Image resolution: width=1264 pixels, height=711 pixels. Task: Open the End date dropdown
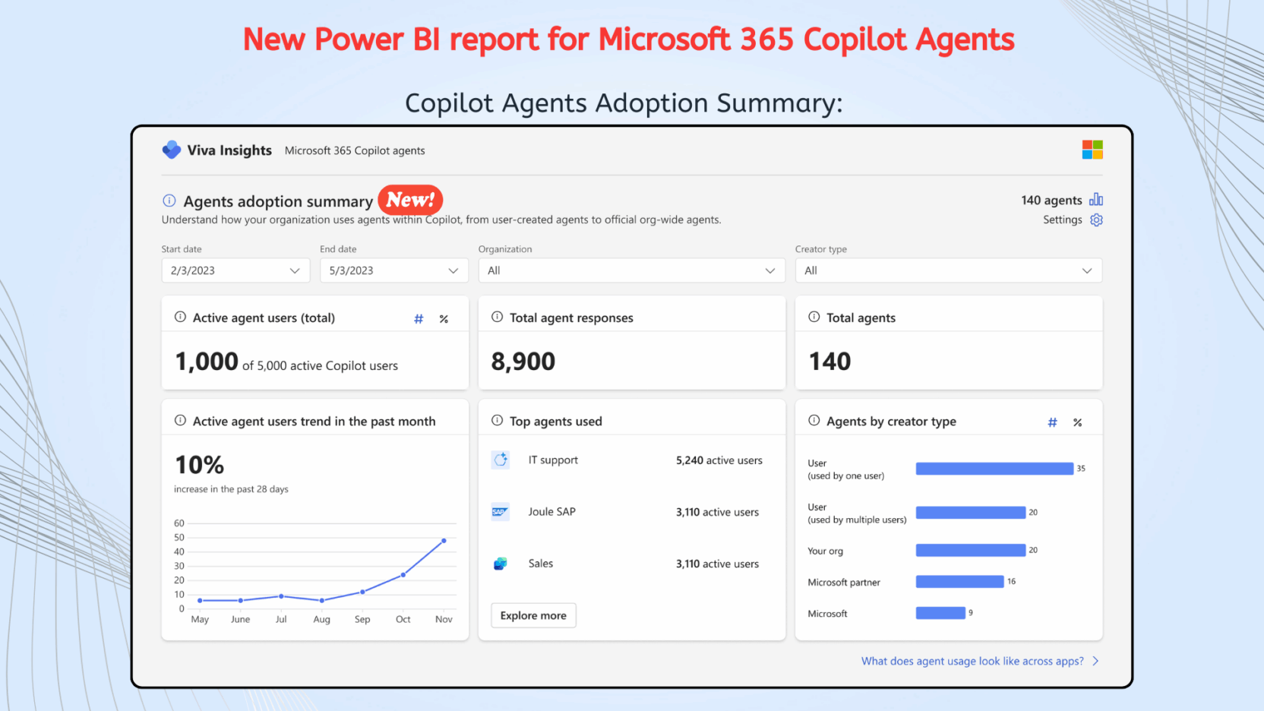tap(394, 270)
